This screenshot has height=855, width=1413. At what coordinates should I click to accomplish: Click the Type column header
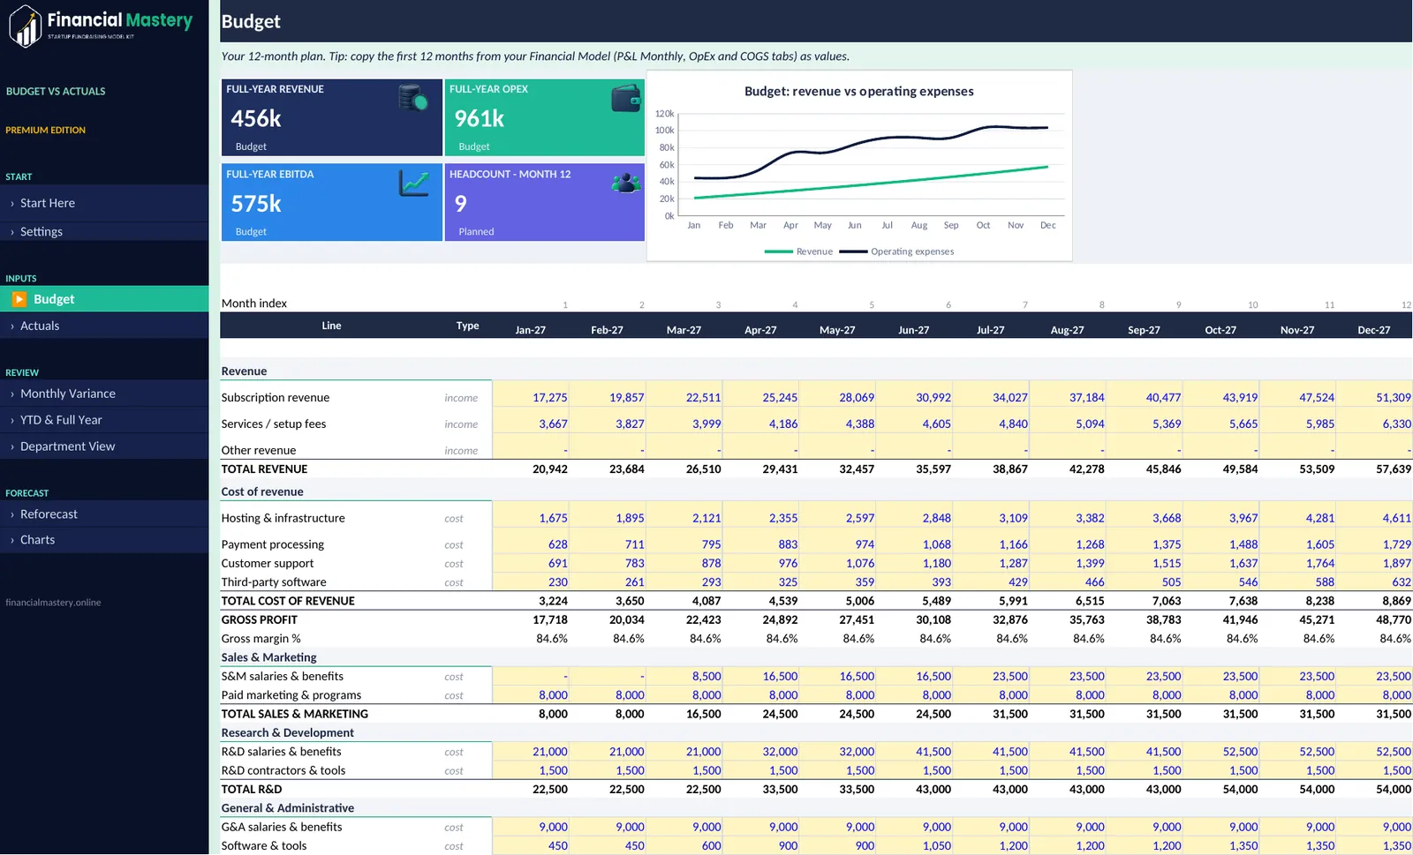click(x=467, y=326)
